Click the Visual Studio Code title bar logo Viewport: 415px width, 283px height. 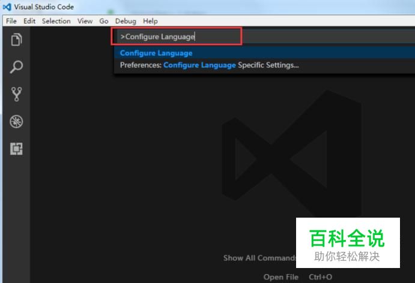coord(7,7)
